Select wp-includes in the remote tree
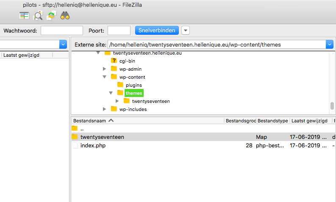The image size is (336, 202). coord(133,109)
